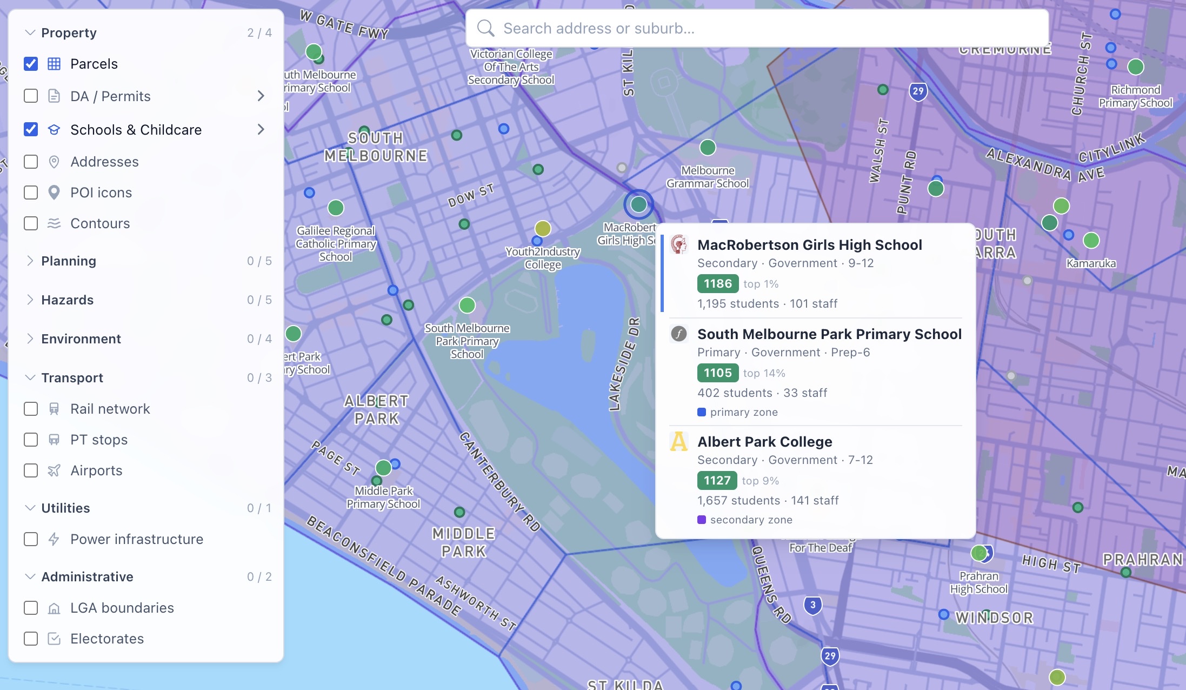Enable the DA / Permits checkbox
This screenshot has height=690, width=1186.
click(x=31, y=96)
